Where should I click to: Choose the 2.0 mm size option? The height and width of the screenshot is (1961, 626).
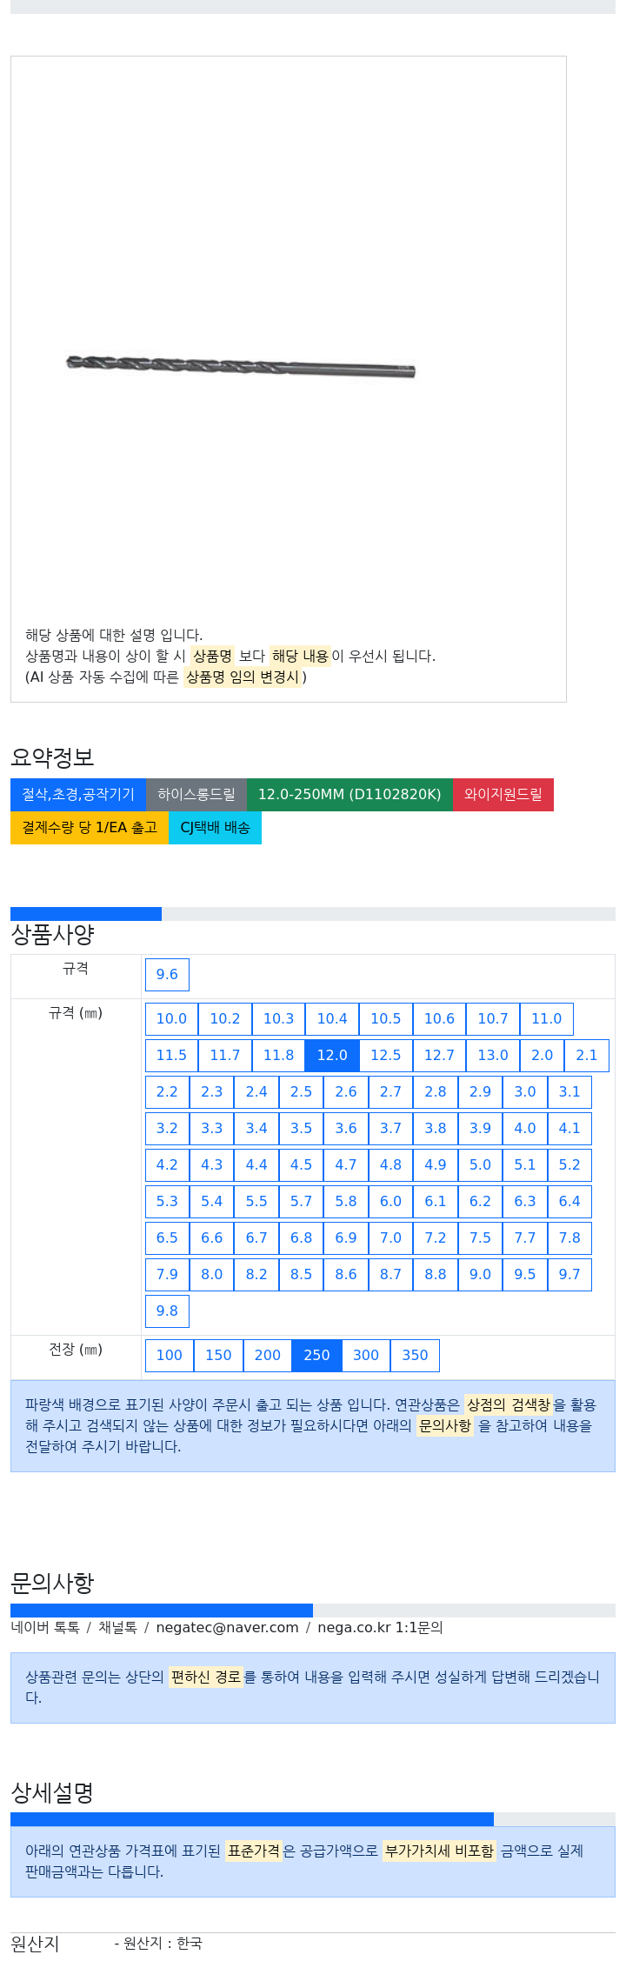click(543, 1055)
